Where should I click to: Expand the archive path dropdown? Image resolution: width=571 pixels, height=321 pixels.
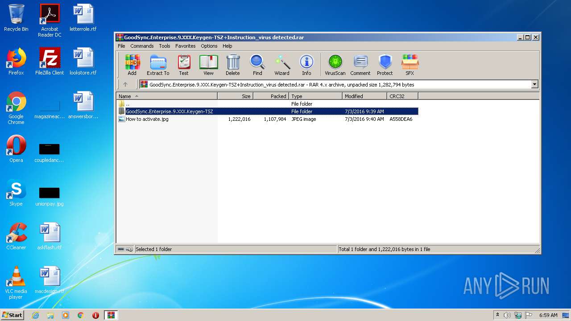coord(534,84)
